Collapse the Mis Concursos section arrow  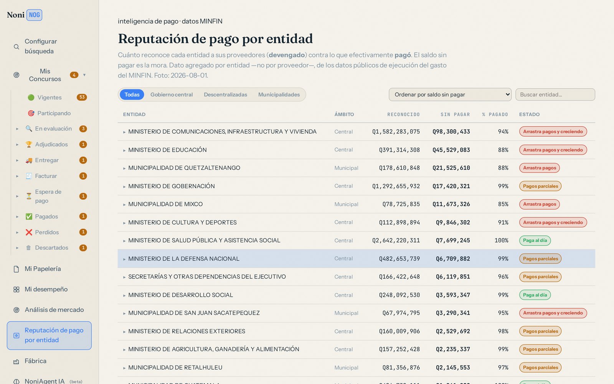[84, 75]
